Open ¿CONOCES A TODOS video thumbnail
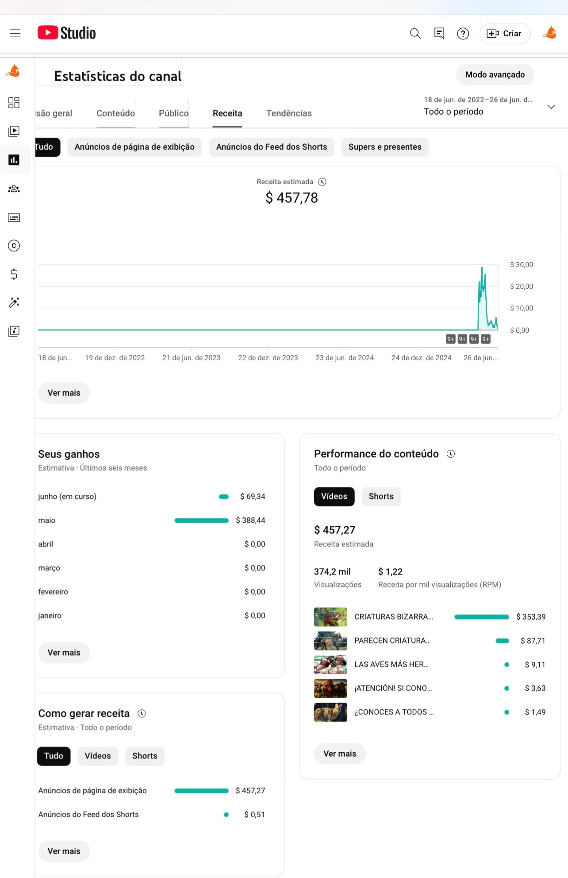 point(330,712)
